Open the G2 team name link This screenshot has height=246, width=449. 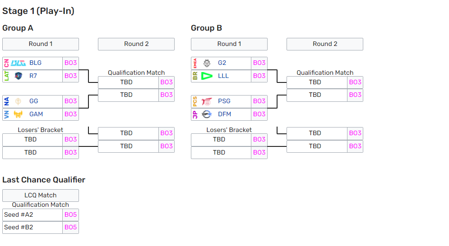[x=222, y=63]
